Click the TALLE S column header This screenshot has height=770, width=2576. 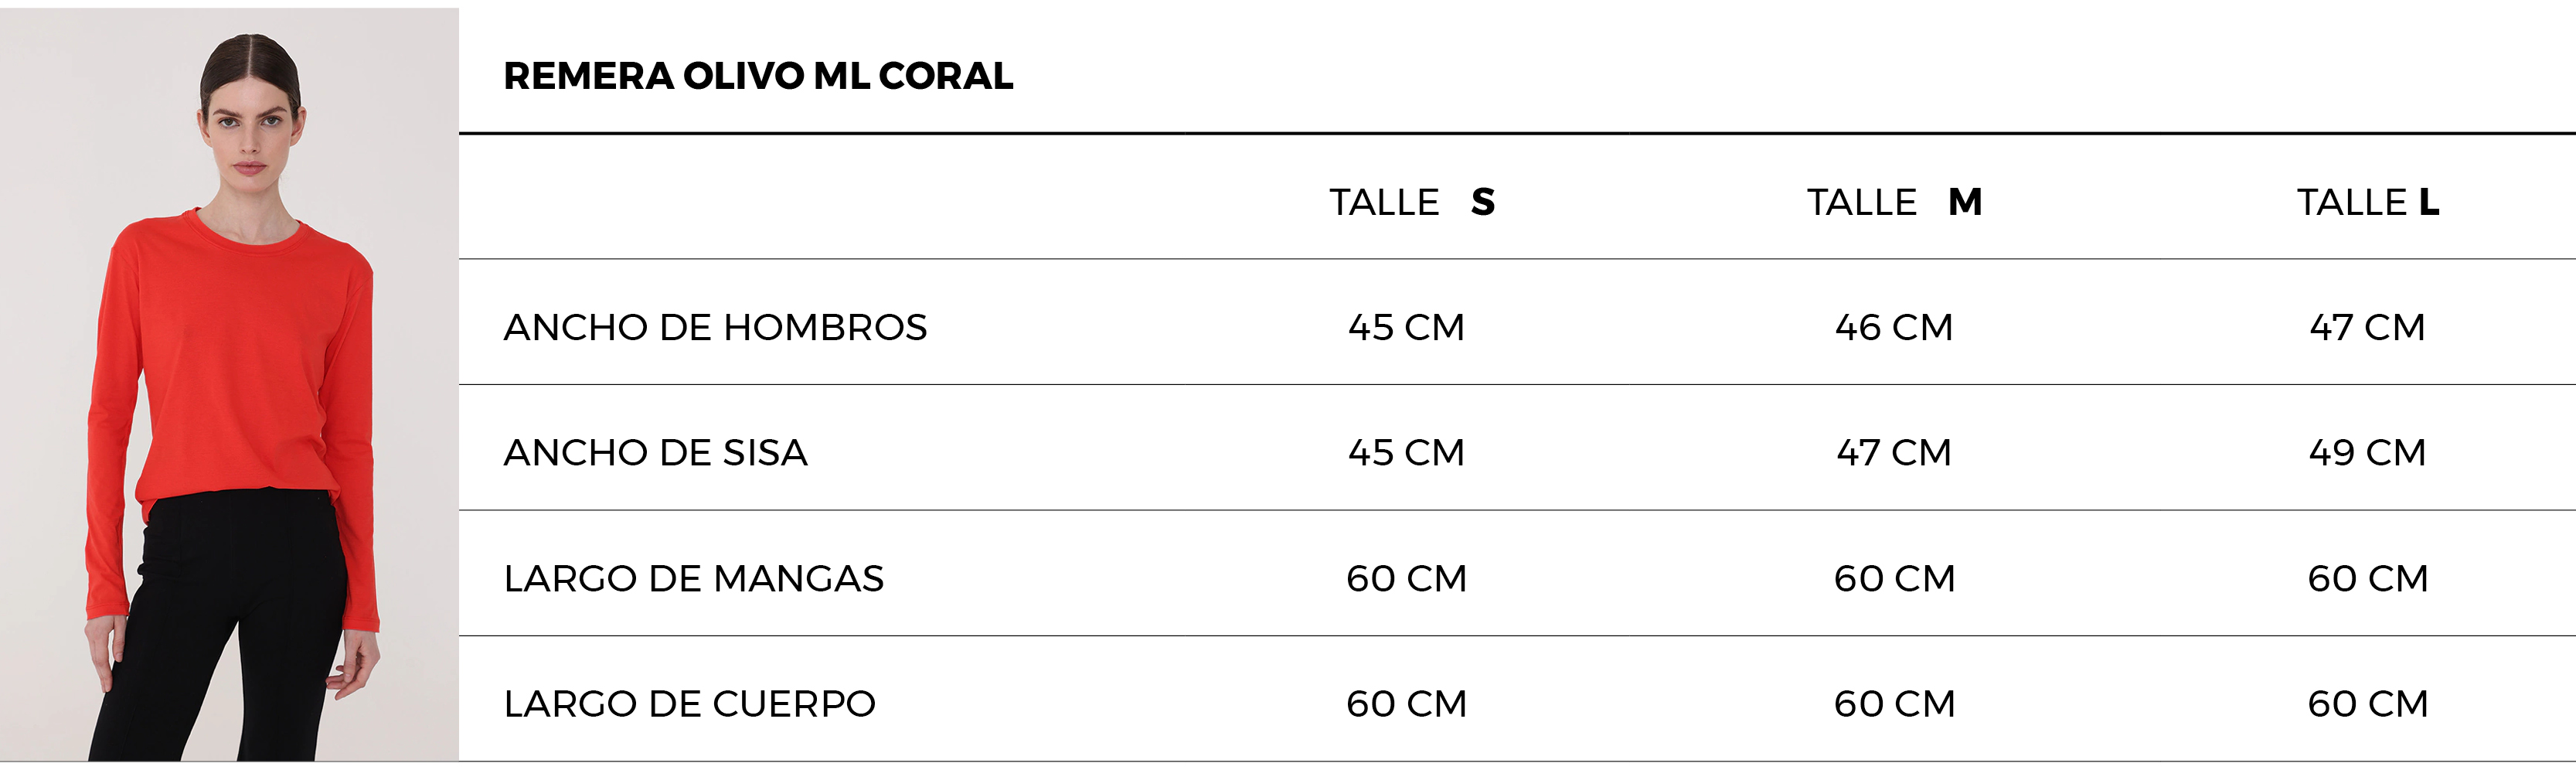(x=1412, y=202)
